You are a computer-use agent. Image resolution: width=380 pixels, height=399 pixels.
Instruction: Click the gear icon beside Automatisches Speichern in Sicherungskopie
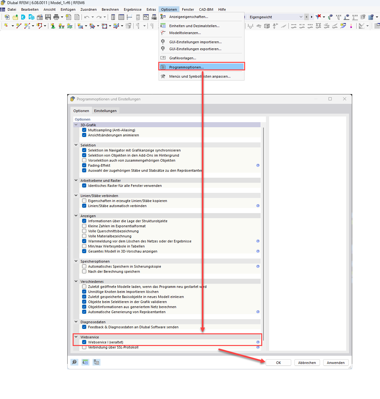(x=258, y=266)
